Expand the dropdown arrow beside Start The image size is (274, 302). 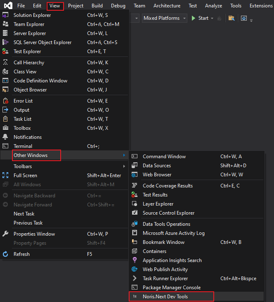pyautogui.click(x=212, y=18)
